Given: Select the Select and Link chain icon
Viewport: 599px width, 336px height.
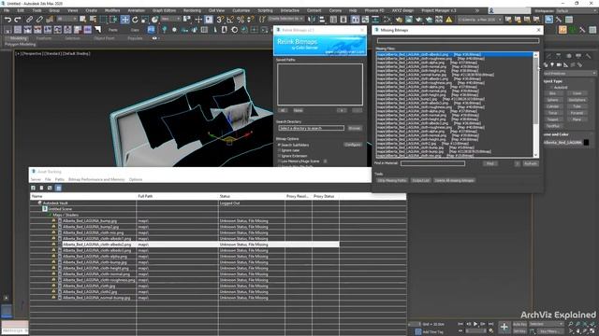Looking at the screenshot, I should pyautogui.click(x=29, y=20).
